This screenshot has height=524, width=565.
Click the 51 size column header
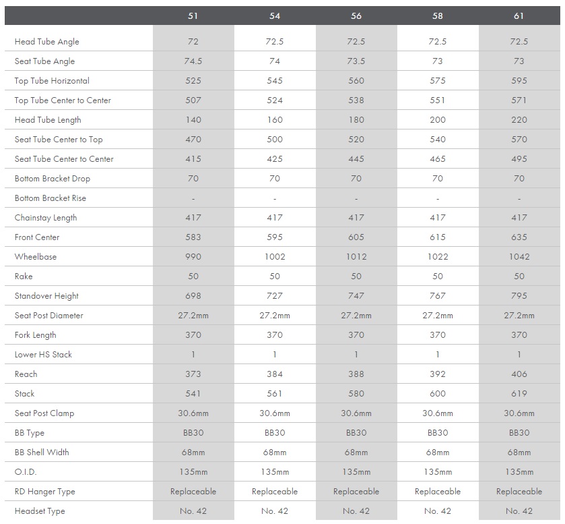(x=193, y=16)
